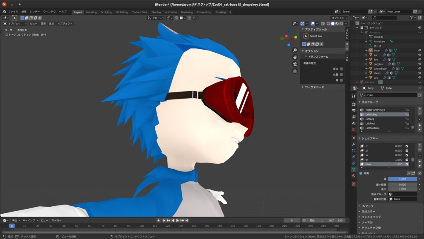Hide the goggles object in the outliner
This screenshot has width=424, height=239.
[419, 64]
